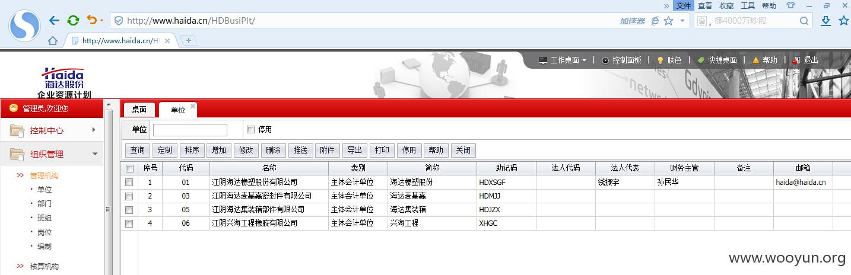Open the address bar dropdown arrow

pos(682,21)
